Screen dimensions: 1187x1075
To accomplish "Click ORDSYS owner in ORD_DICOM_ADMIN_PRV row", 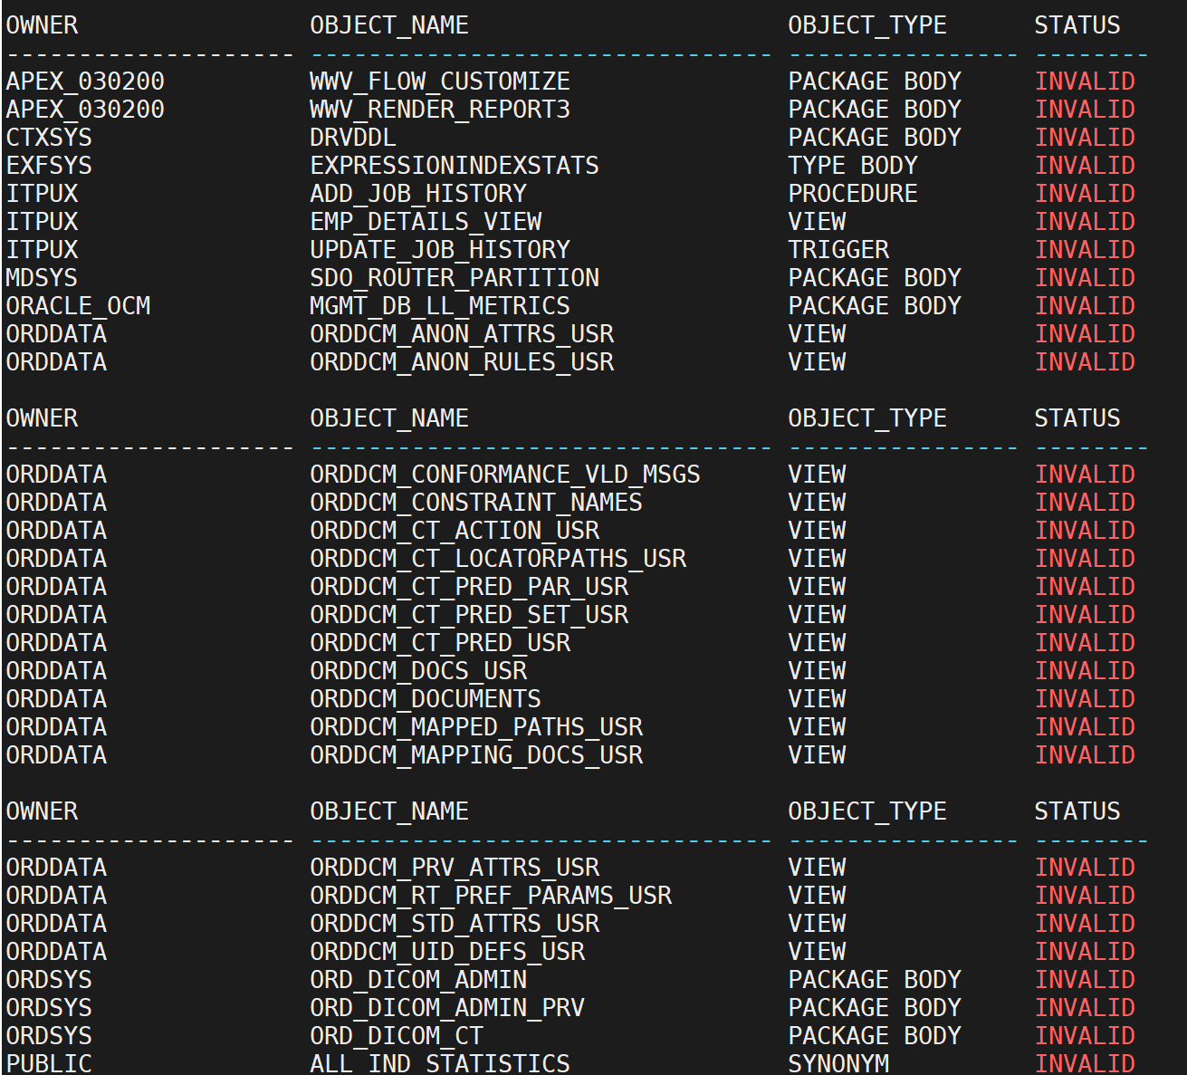I will (x=49, y=1008).
